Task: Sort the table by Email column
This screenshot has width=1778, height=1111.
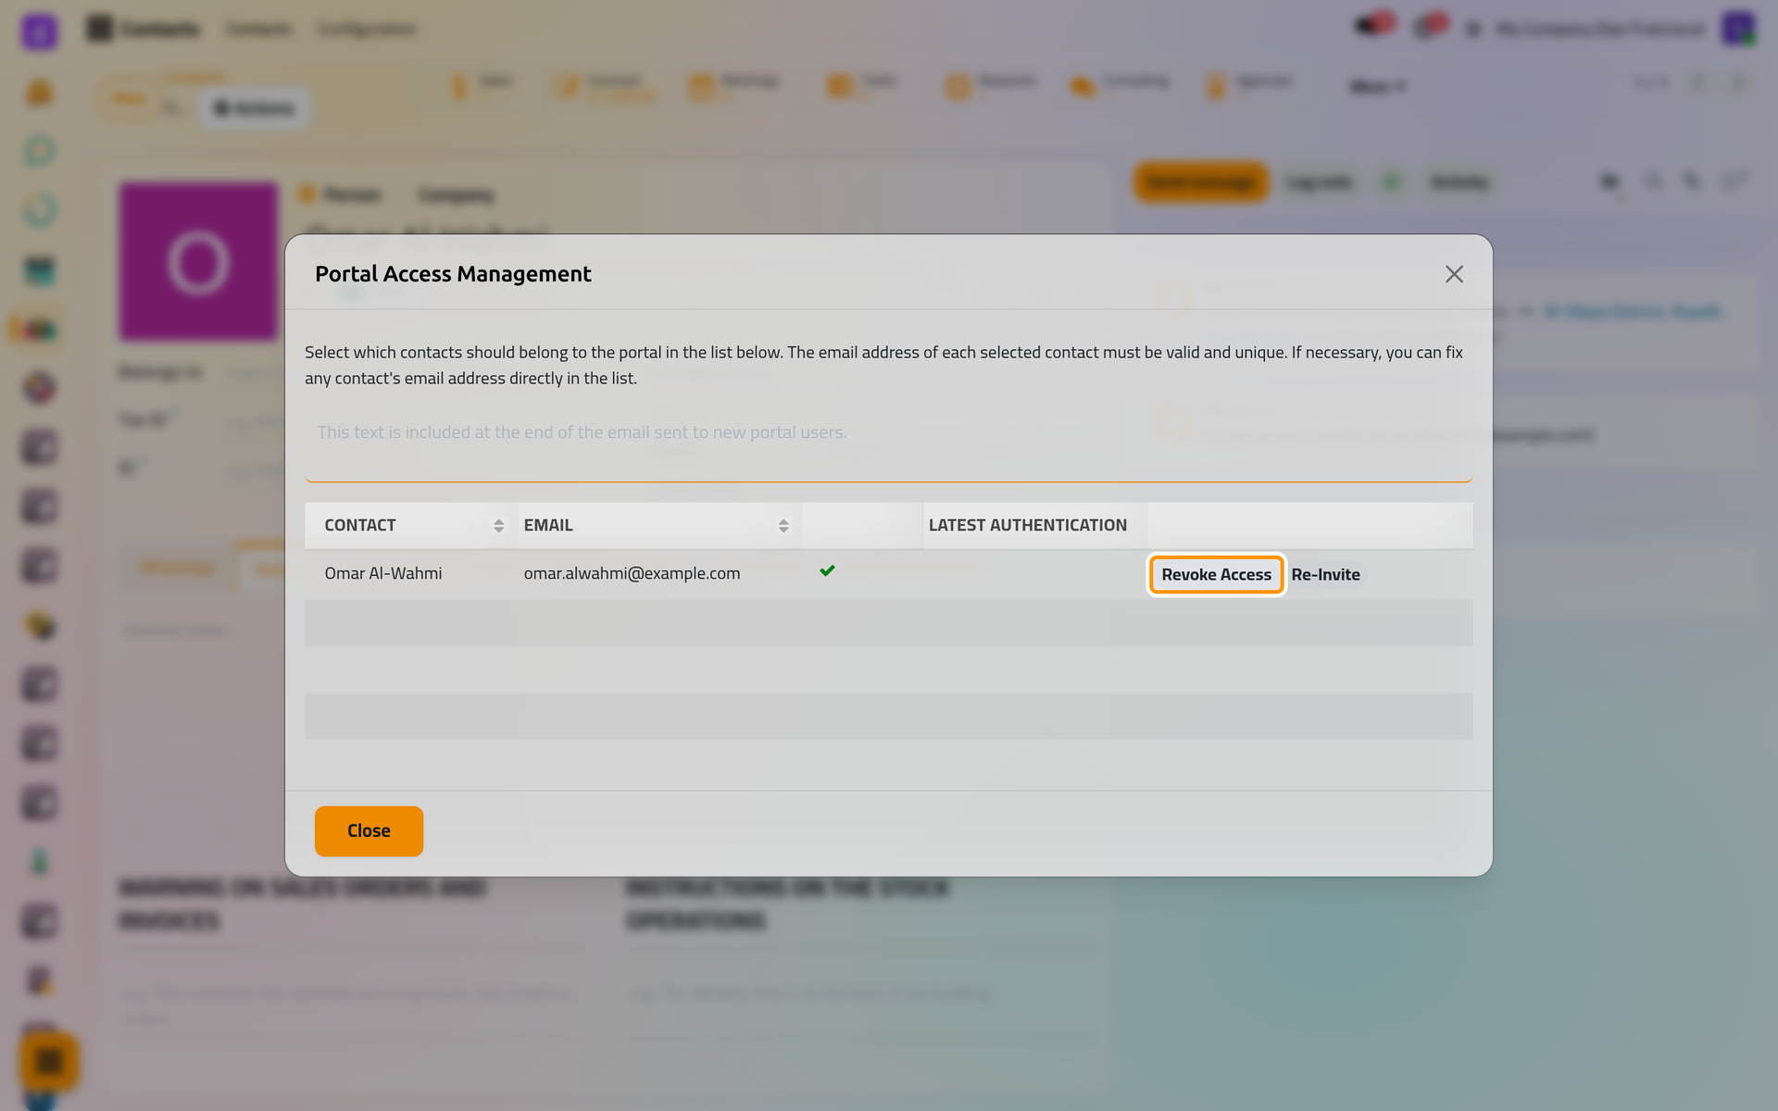Action: (x=657, y=525)
